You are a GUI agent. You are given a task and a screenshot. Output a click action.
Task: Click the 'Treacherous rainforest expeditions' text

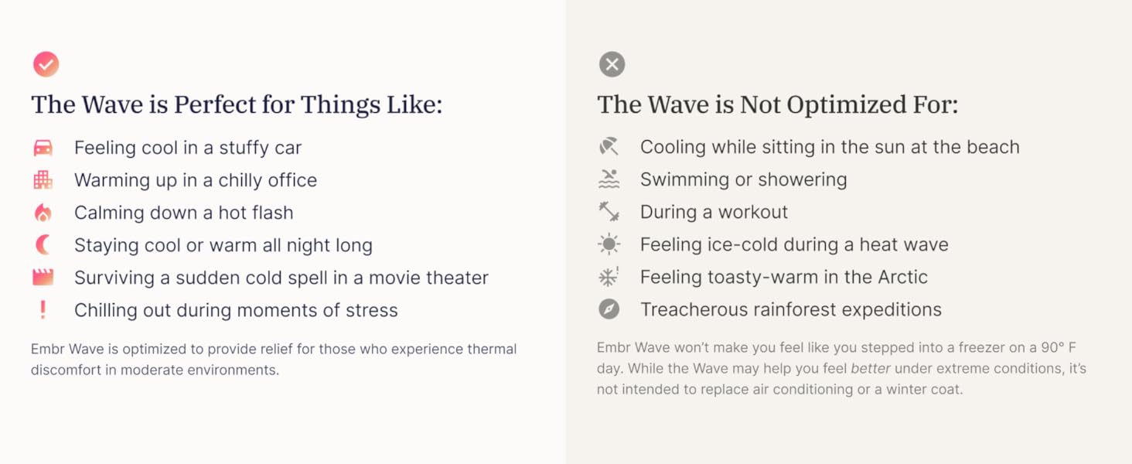790,309
